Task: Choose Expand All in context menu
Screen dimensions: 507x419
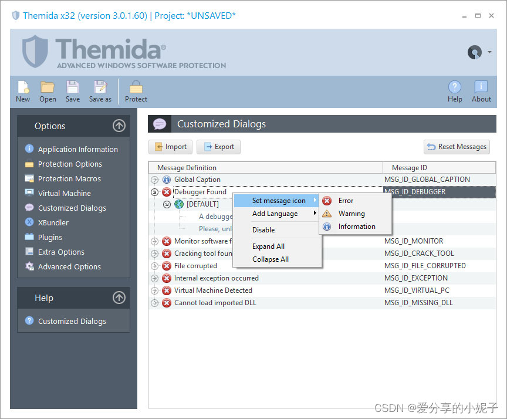Action: [276, 246]
